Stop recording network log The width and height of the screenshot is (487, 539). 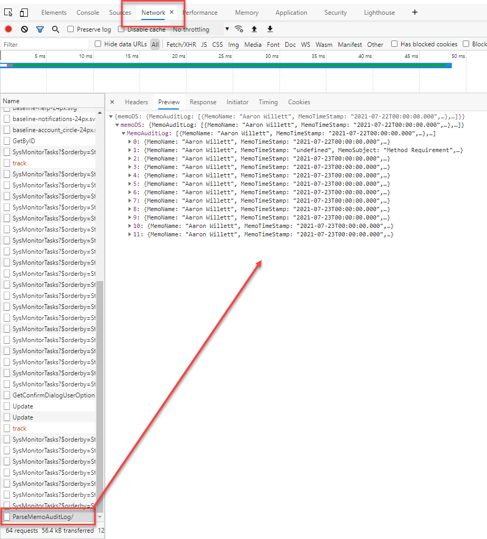coord(8,29)
